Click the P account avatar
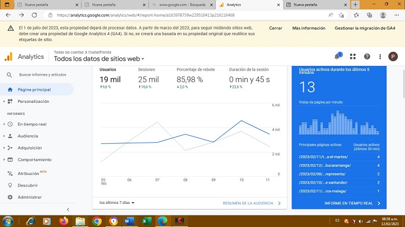The width and height of the screenshot is (405, 227). click(393, 57)
